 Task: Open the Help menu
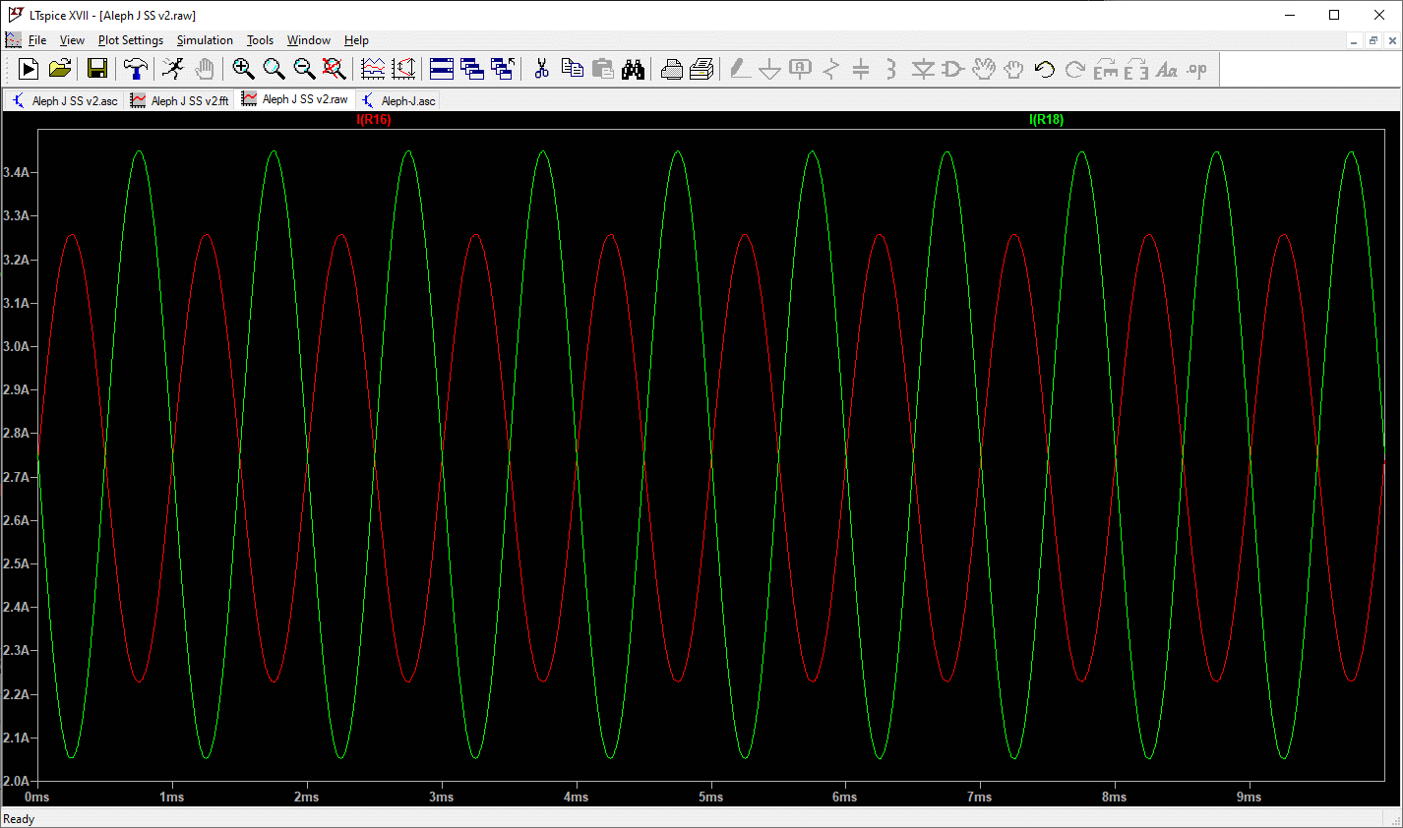pos(356,40)
